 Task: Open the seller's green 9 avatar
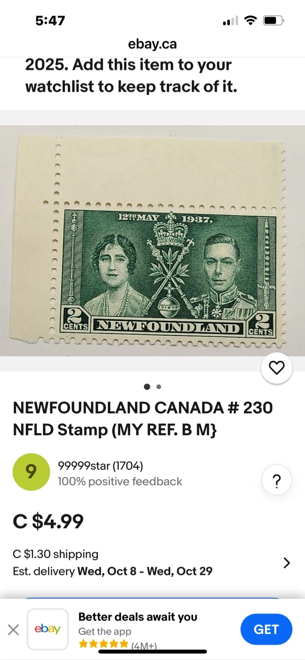click(x=31, y=472)
